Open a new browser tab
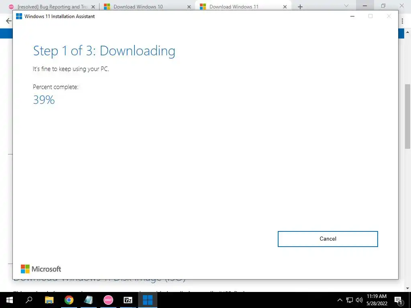The width and height of the screenshot is (411, 308). 300,7
